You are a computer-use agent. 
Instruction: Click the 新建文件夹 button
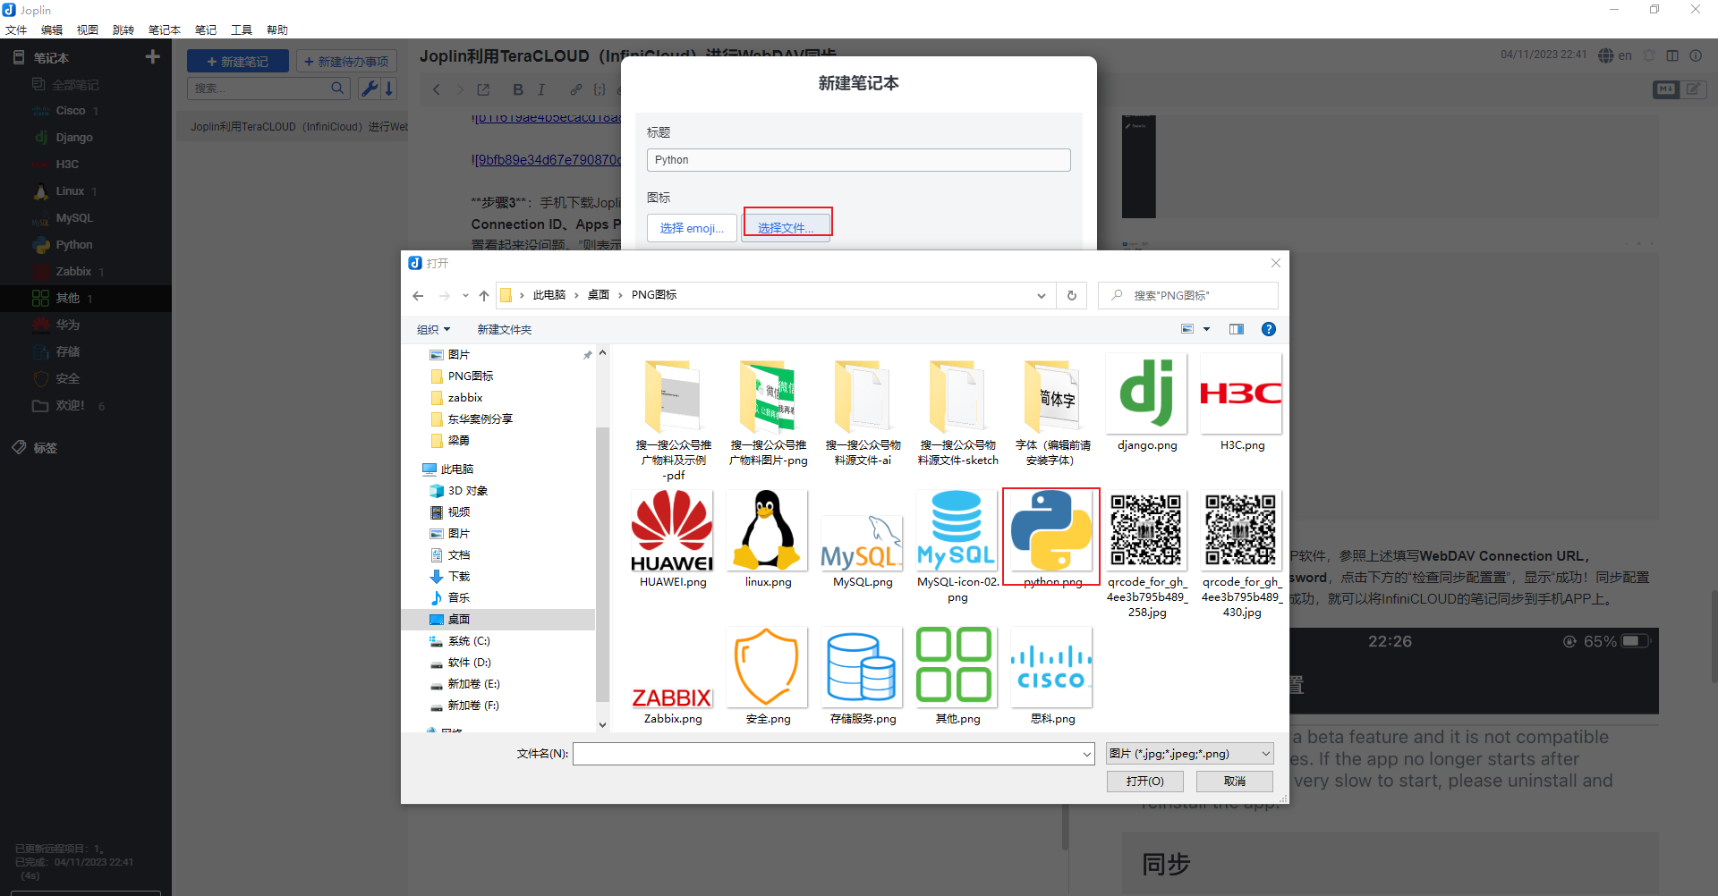tap(504, 329)
